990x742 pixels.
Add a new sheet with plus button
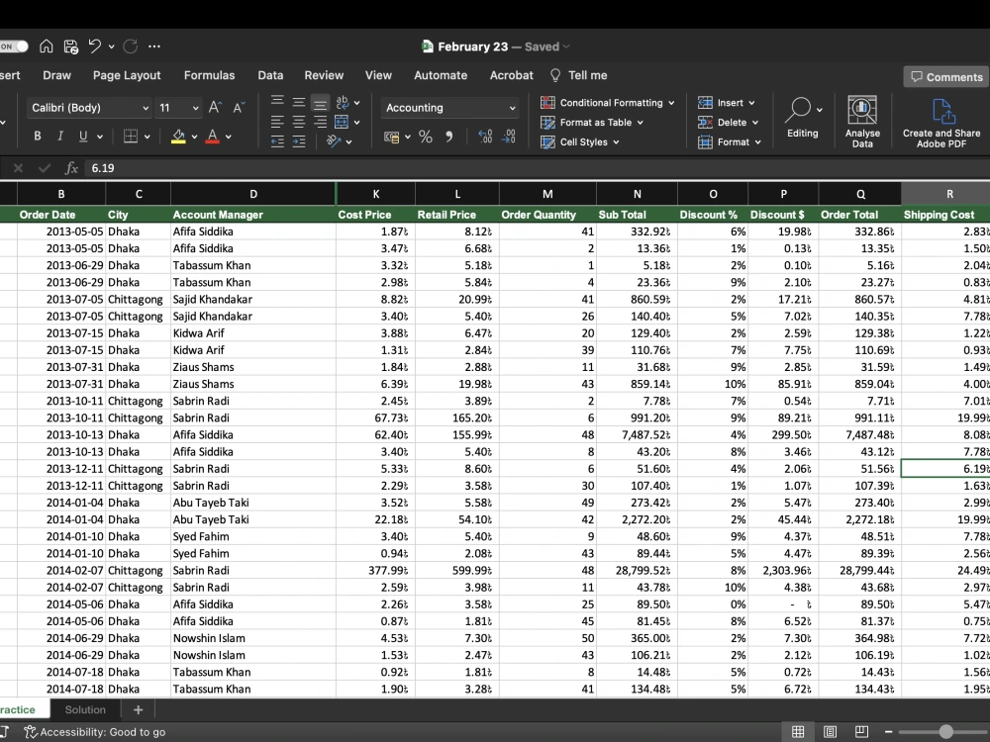pos(139,709)
